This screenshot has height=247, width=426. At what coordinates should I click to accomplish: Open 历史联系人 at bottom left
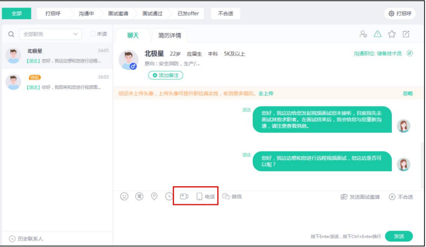pyautogui.click(x=27, y=238)
